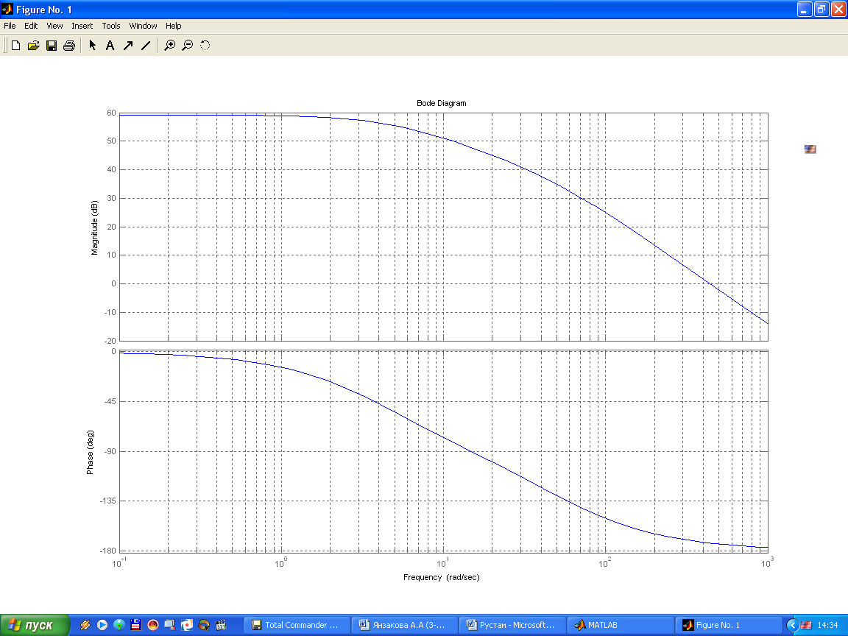Switch to Рустам - Microsoft Word taskbar button

pos(512,625)
